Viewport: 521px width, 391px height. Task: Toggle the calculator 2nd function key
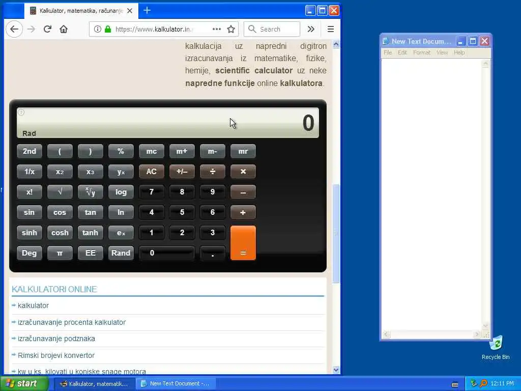[x=30, y=151]
